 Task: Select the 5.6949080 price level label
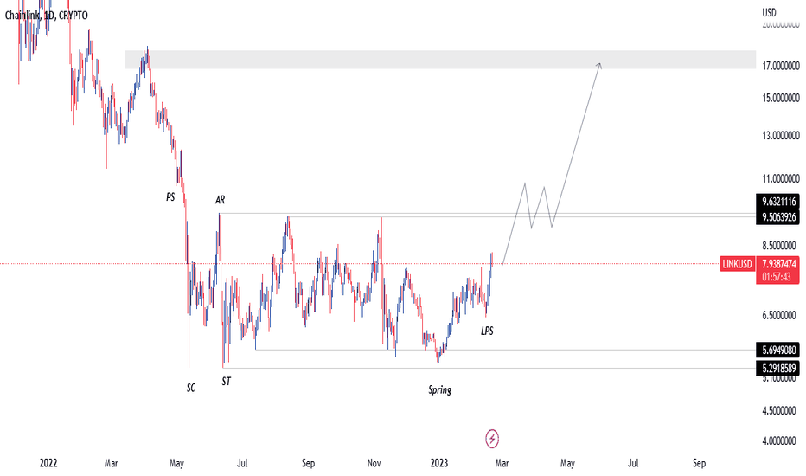click(x=778, y=351)
